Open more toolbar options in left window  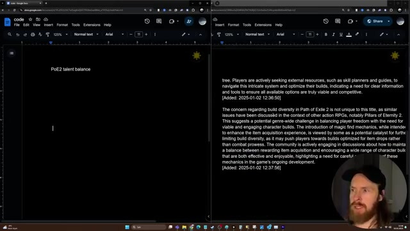pos(155,34)
